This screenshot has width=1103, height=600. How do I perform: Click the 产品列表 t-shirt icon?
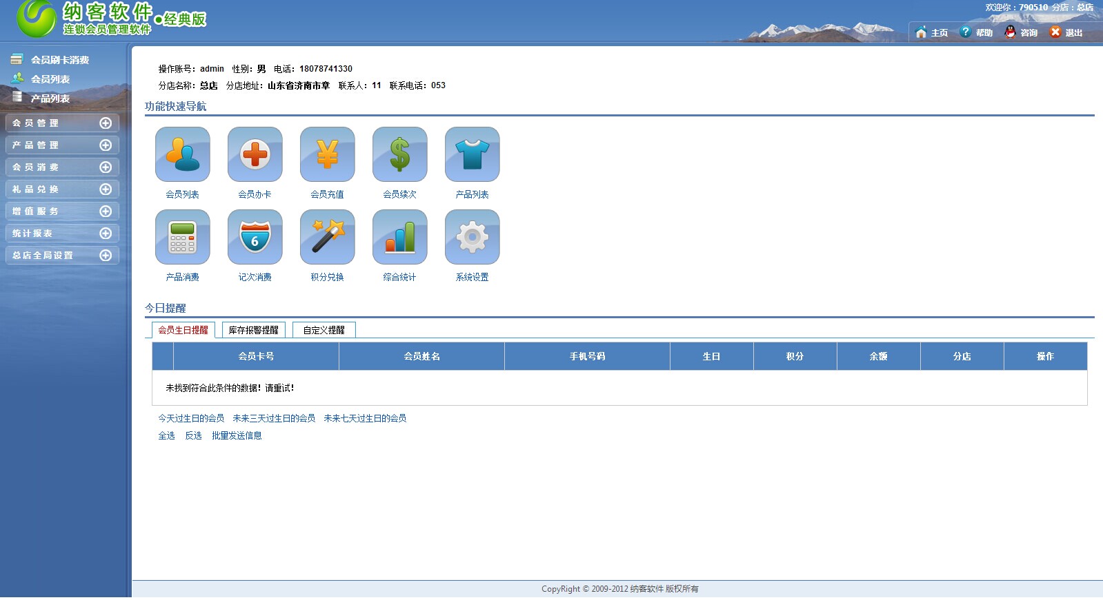[472, 155]
